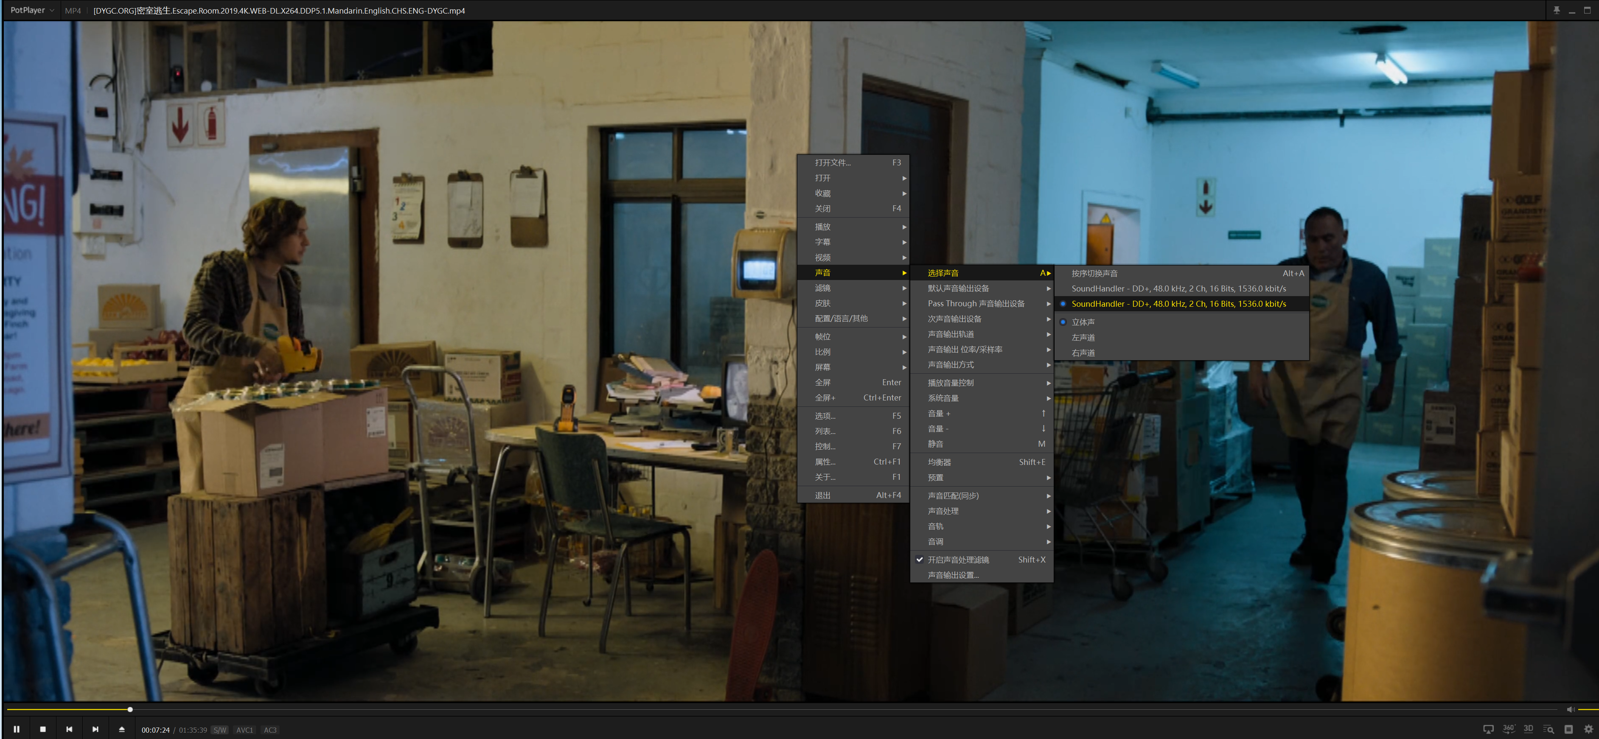Open the chapter/bookmark search icon
The width and height of the screenshot is (1599, 739).
click(1549, 729)
